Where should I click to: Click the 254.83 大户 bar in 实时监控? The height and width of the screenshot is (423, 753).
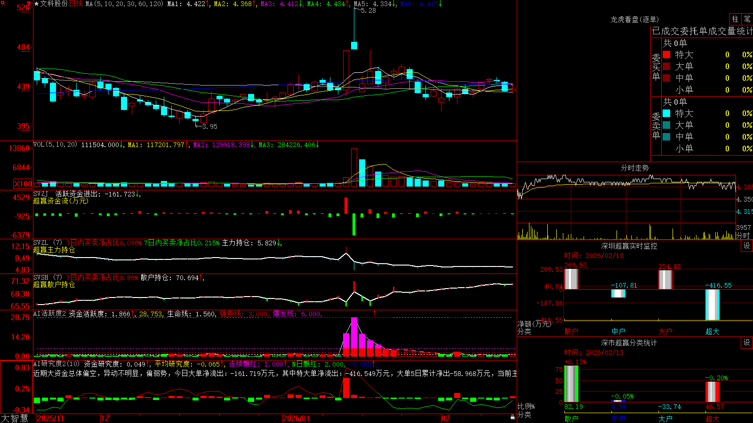click(665, 280)
